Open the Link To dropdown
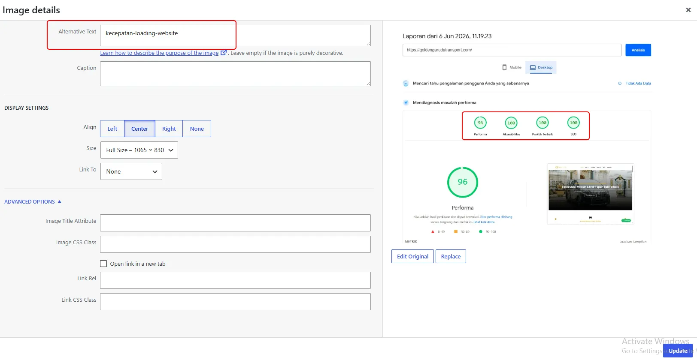This screenshot has height=363, width=697. pyautogui.click(x=131, y=171)
